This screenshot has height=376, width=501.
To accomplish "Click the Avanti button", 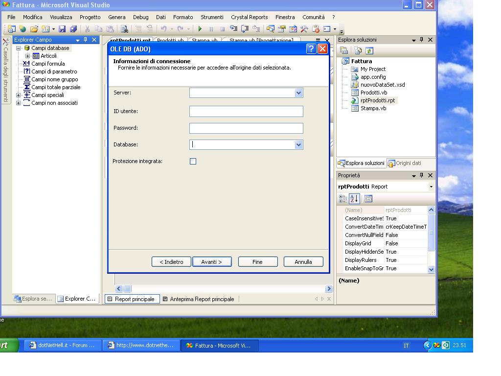I will 212,262.
